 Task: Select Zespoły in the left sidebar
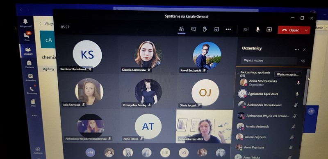coord(28,52)
